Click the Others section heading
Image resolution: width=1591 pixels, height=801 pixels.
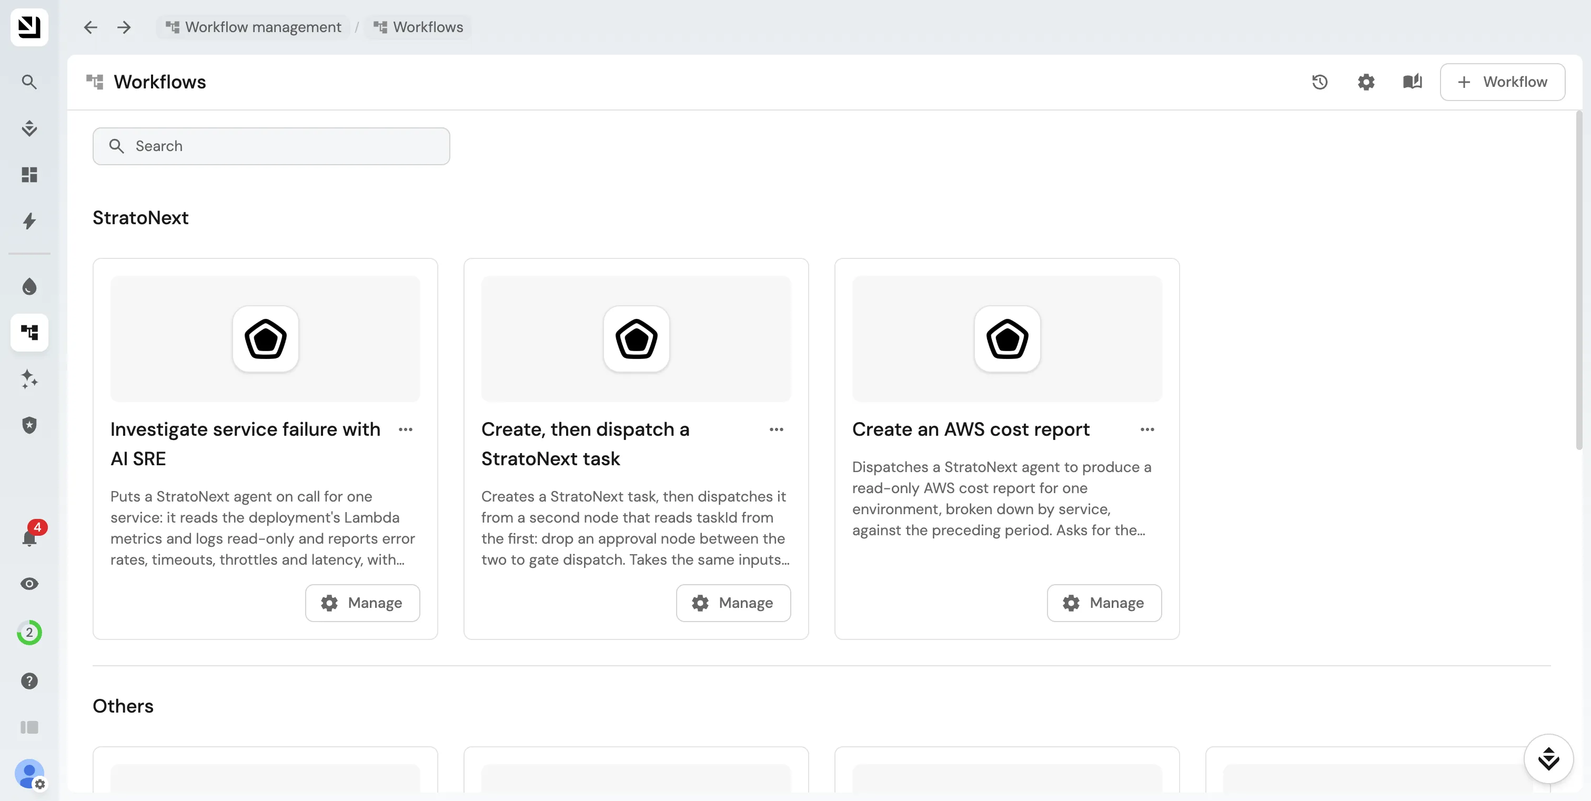123,706
